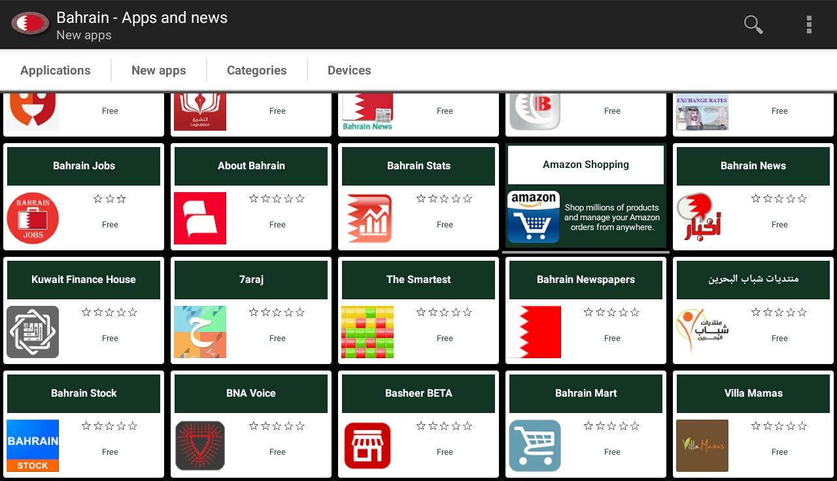
Task: Select the Bahrain Stats title header
Action: [418, 166]
